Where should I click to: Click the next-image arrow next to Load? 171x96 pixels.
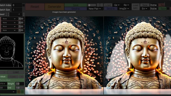point(102,5)
